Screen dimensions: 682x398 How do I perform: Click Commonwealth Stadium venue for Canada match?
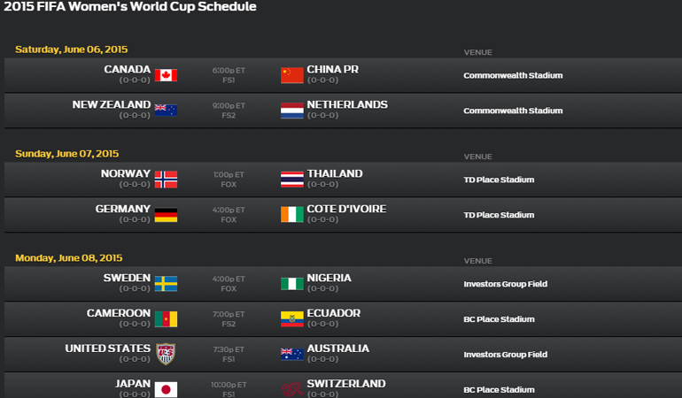513,75
